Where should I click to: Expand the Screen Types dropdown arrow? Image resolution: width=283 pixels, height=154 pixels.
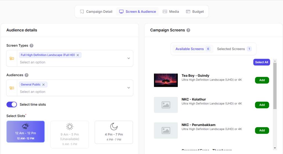(x=129, y=58)
